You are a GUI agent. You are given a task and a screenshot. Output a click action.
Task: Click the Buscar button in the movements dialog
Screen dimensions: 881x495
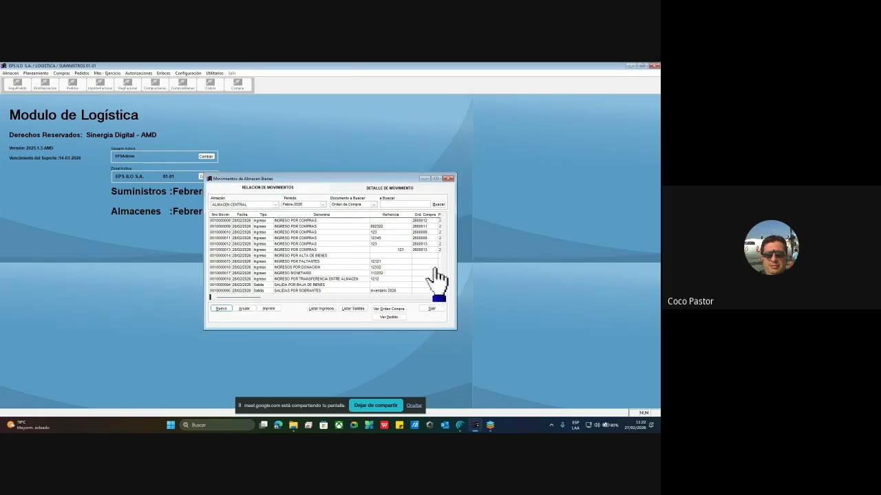tap(438, 204)
